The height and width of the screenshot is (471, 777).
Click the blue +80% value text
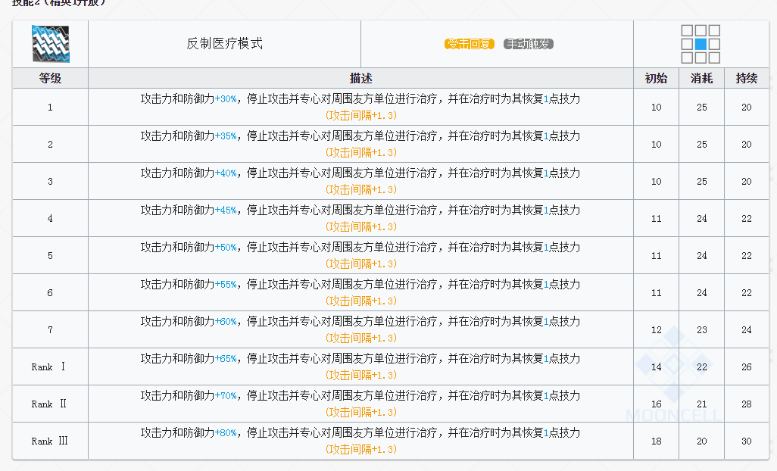(x=226, y=433)
